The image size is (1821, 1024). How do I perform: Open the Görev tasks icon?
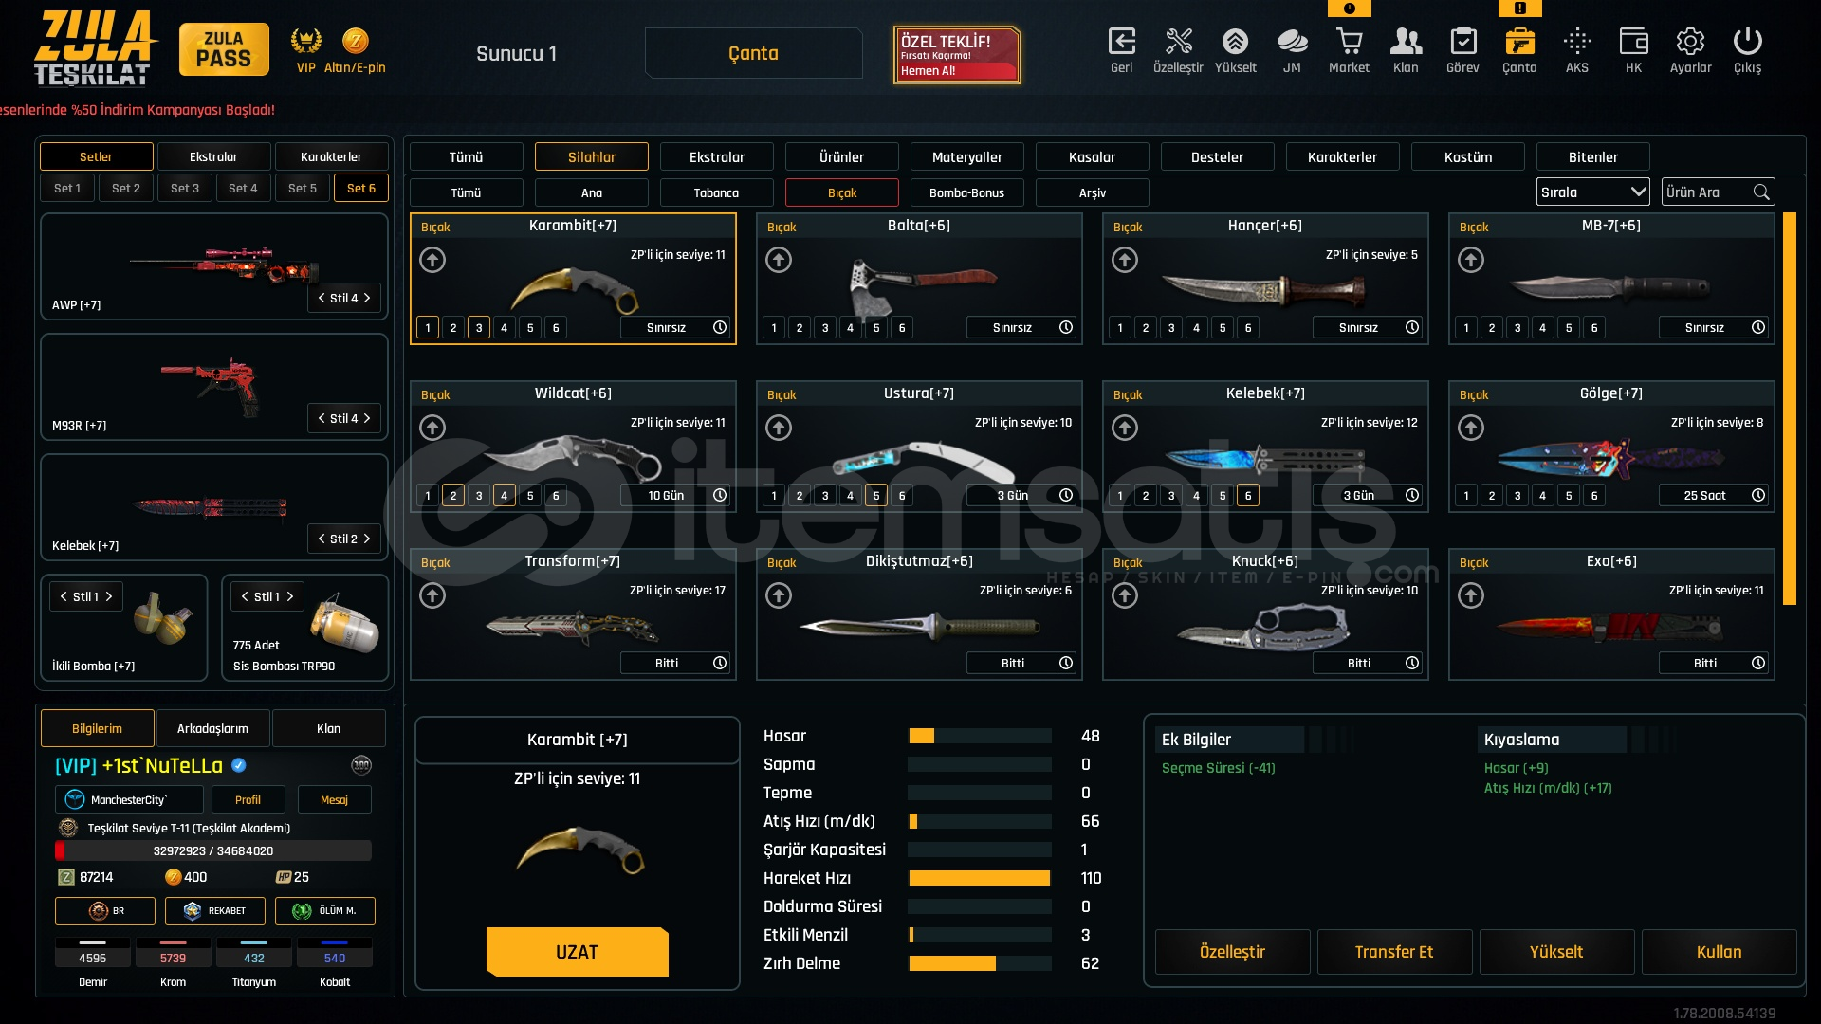coord(1462,42)
